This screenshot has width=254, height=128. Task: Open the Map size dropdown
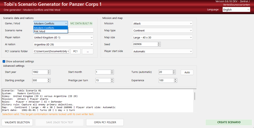coord(163,37)
